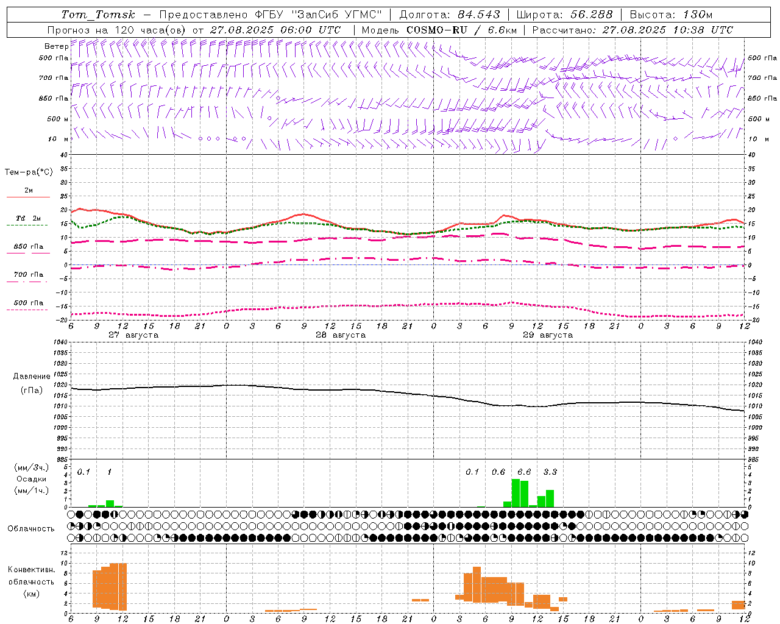
Task: Click the "Давление" pressure panel label
Action: 32,377
